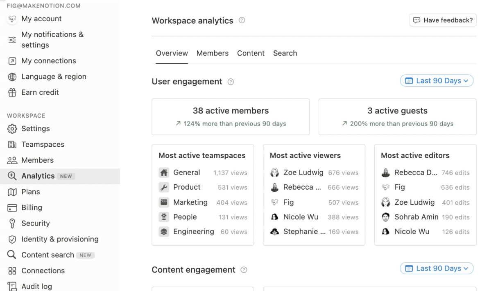The width and height of the screenshot is (498, 291).
Task: Switch to the Content tab
Action: (x=251, y=54)
